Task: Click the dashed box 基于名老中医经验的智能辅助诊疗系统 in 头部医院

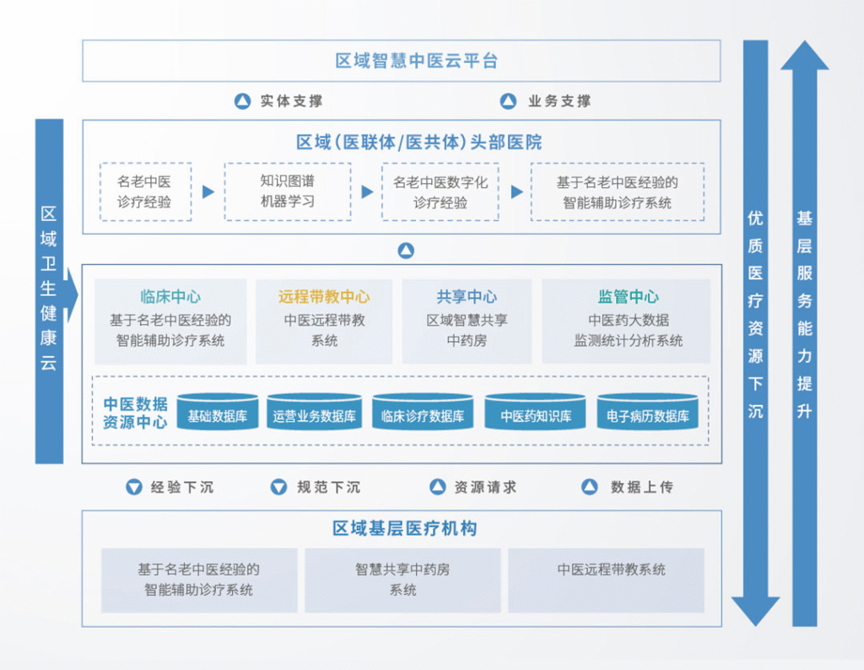Action: click(x=617, y=192)
